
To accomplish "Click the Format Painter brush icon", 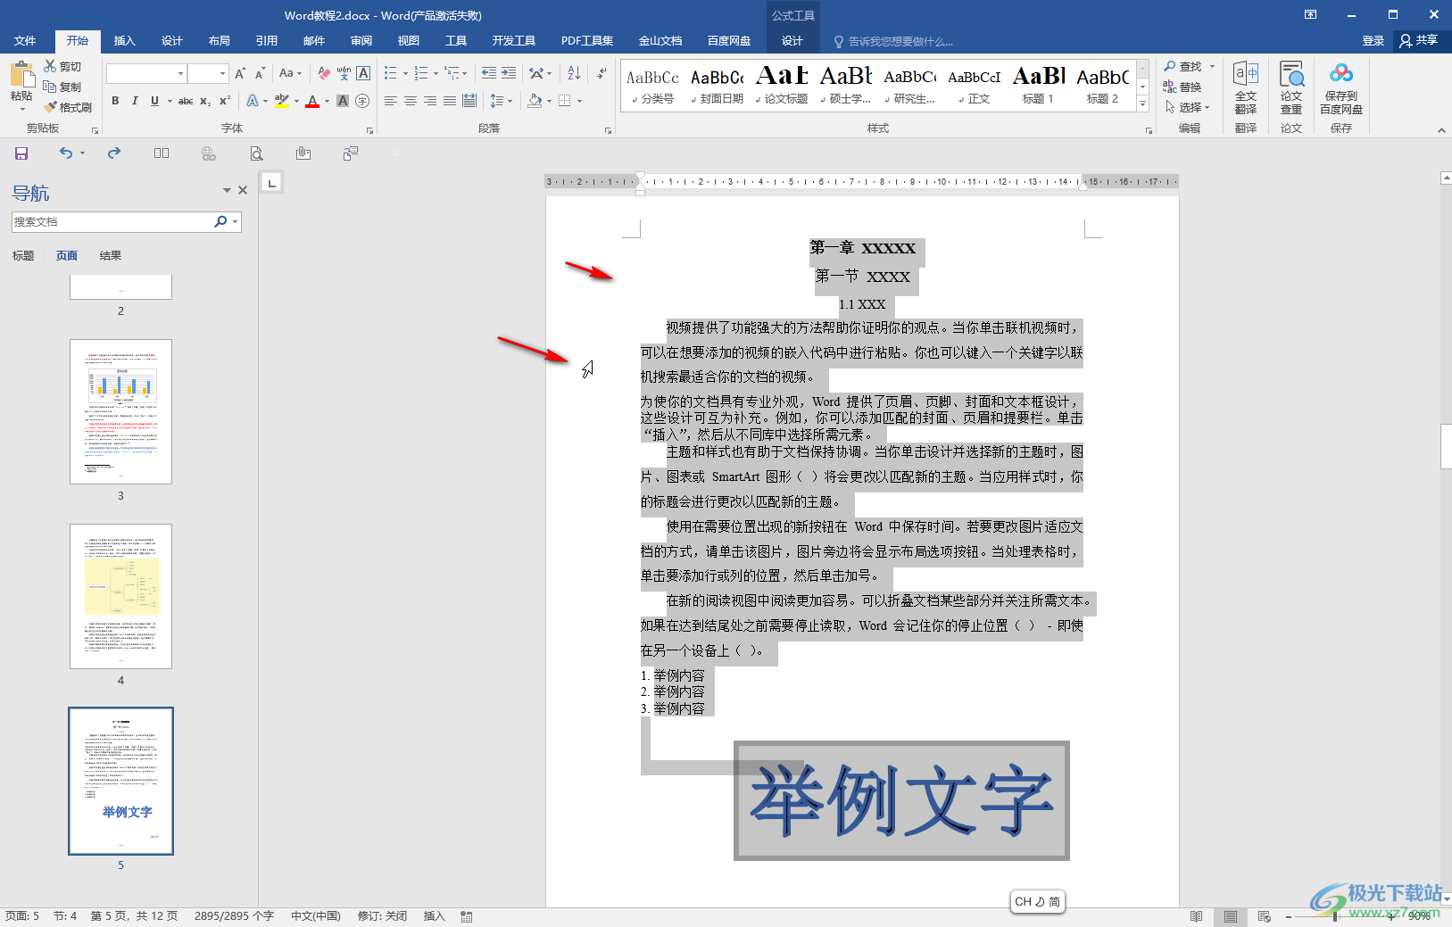I will tap(51, 107).
